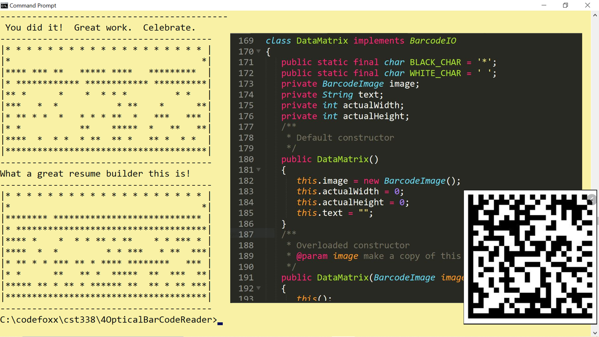Fold the default constructor at line 181
599x337 pixels.
tap(258, 170)
